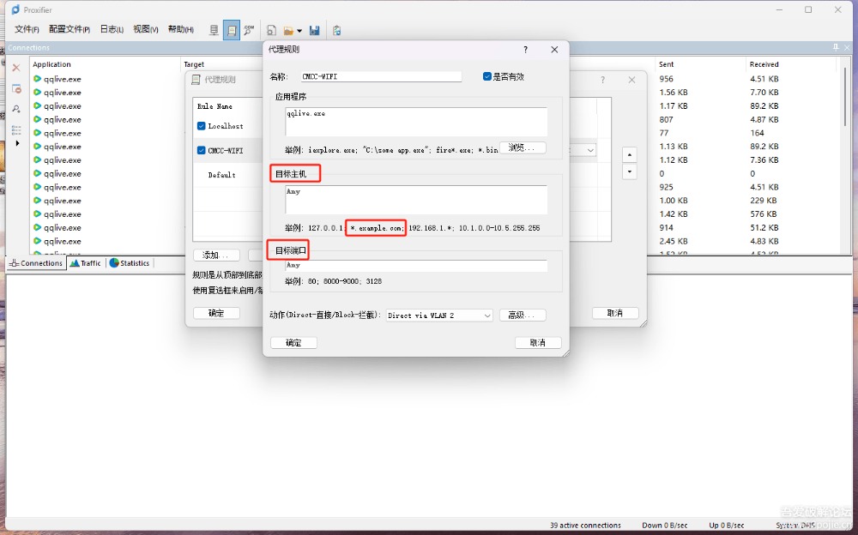
Task: Click the Down 0 B/sec status text
Action: click(x=664, y=526)
